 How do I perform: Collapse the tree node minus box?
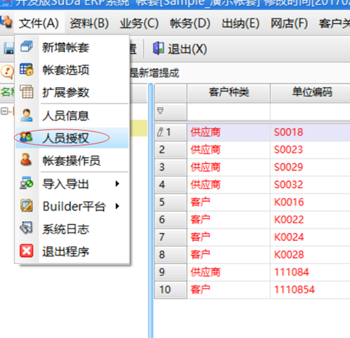tap(4, 111)
